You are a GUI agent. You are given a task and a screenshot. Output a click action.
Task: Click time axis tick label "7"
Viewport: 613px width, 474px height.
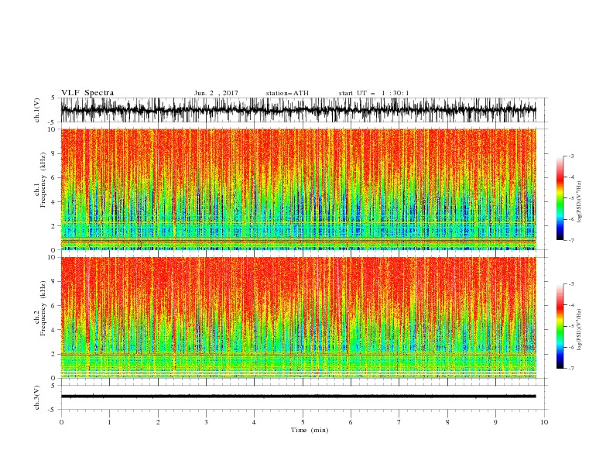[399, 422]
